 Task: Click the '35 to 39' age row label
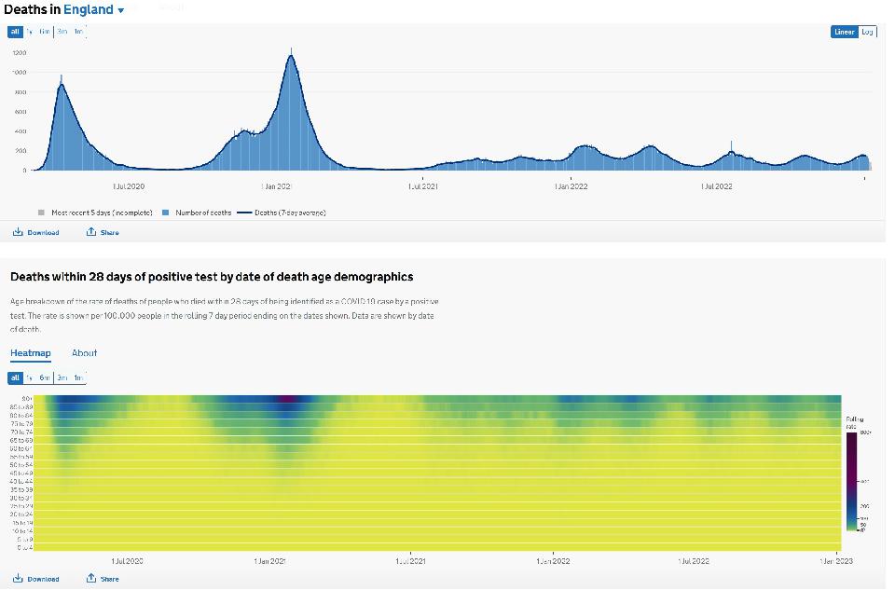pyautogui.click(x=21, y=489)
